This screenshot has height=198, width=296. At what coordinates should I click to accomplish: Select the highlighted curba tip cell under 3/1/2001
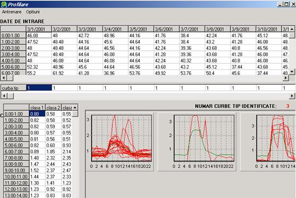[39, 88]
